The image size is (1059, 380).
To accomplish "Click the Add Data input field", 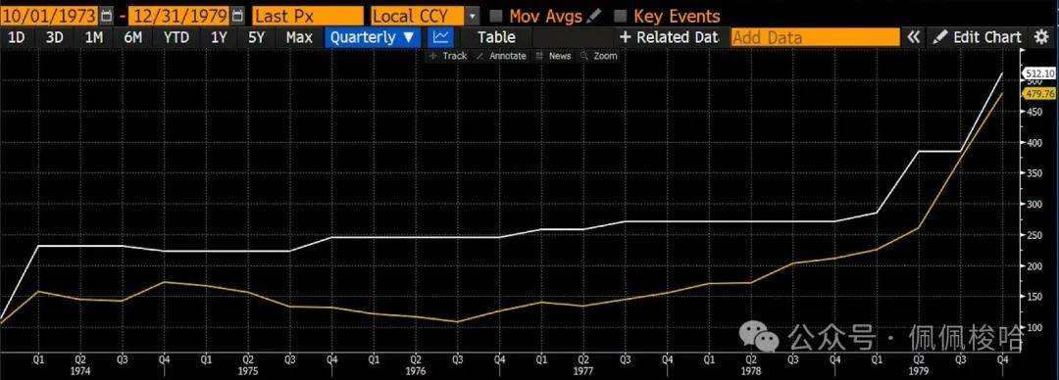I will click(816, 38).
